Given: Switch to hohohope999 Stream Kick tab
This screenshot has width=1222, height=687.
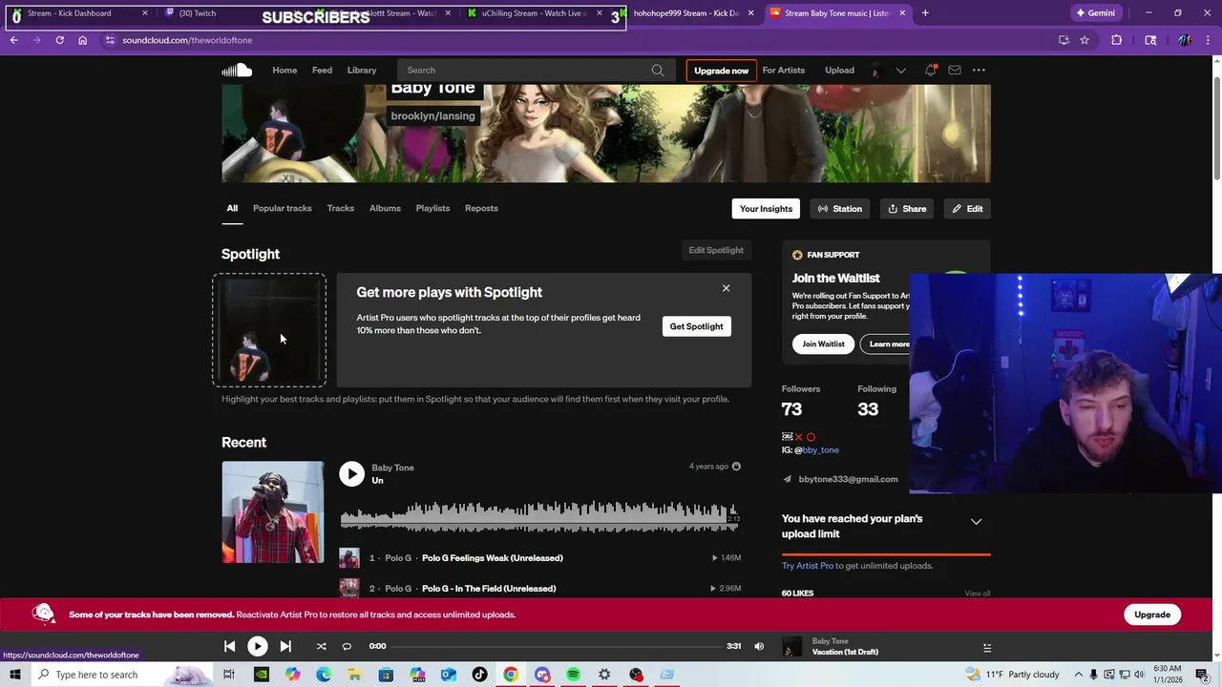Looking at the screenshot, I should coord(687,13).
